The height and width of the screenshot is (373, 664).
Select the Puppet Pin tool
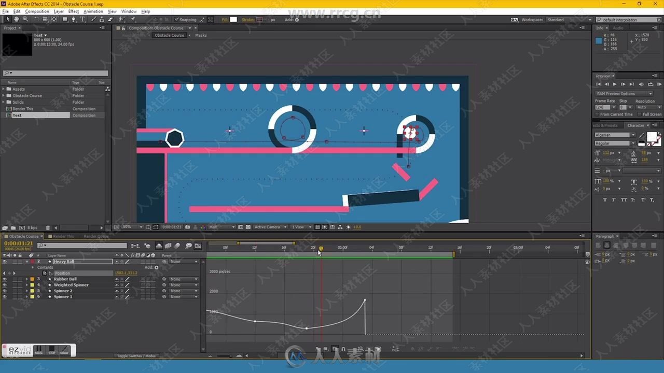[x=133, y=19]
